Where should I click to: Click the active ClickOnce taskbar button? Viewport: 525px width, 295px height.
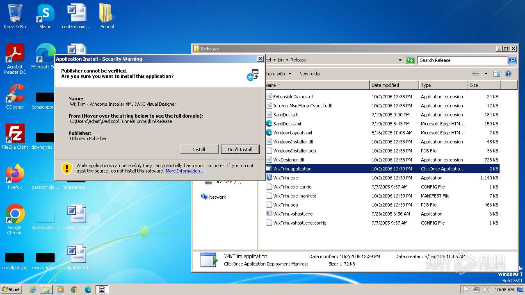(x=102, y=290)
